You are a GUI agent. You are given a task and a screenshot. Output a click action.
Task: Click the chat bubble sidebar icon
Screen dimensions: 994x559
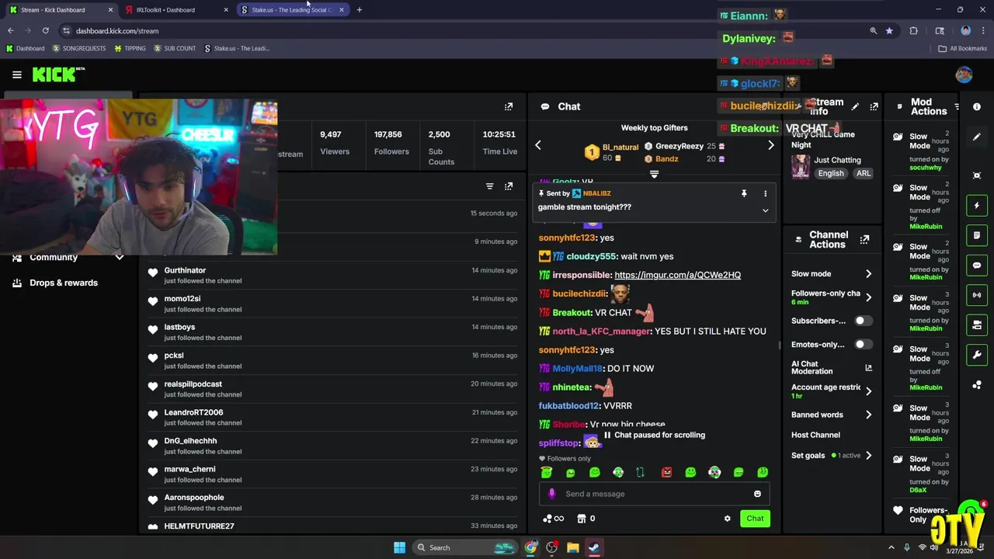[977, 266]
